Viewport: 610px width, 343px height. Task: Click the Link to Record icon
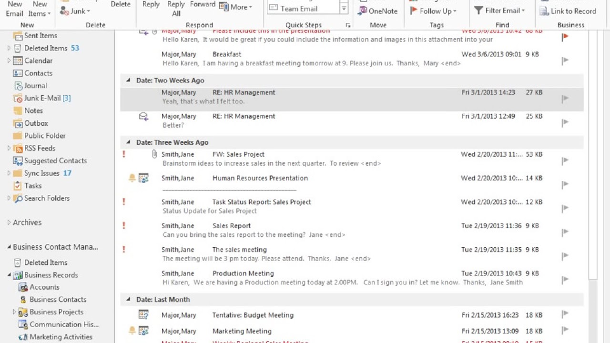click(544, 11)
